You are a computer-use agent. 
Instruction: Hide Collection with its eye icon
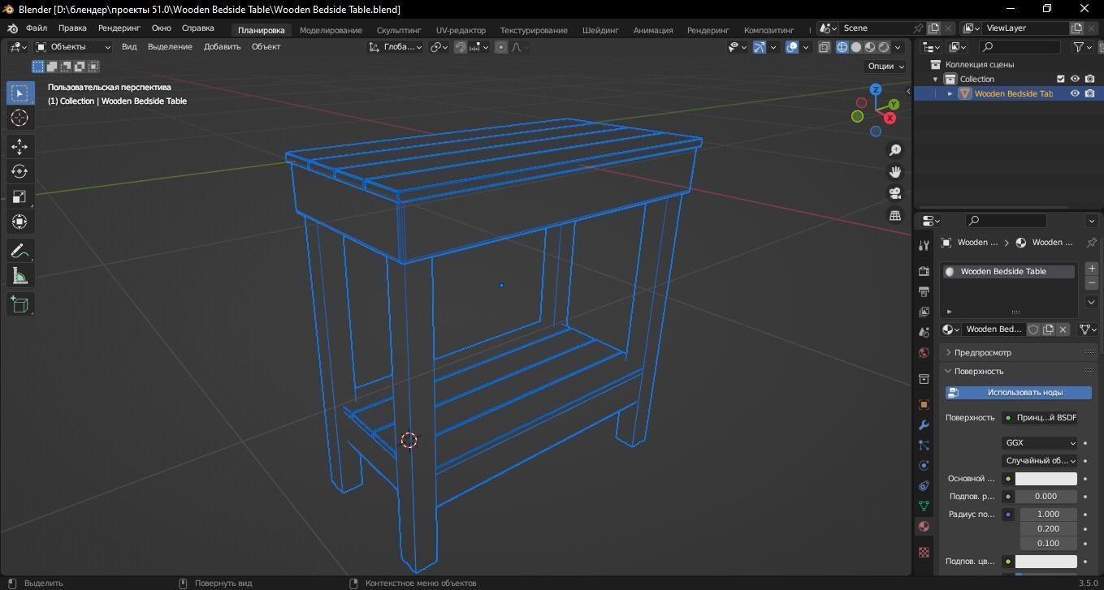pyautogui.click(x=1075, y=79)
